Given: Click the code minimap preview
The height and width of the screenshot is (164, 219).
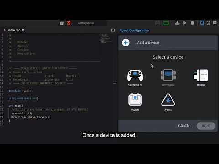Looking at the screenshot, I should coord(106,39).
